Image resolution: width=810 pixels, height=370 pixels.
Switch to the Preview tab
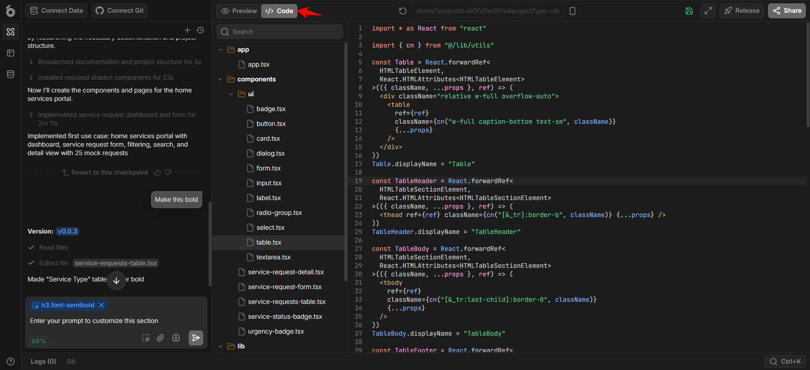click(239, 11)
